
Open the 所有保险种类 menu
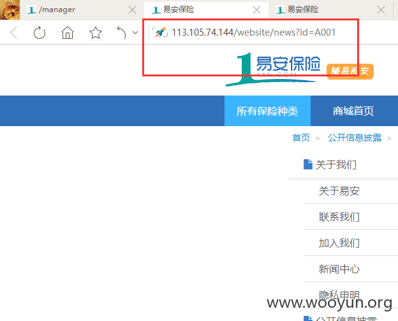tap(267, 111)
